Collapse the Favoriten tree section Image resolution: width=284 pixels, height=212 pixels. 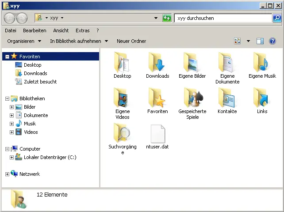pyautogui.click(x=7, y=57)
